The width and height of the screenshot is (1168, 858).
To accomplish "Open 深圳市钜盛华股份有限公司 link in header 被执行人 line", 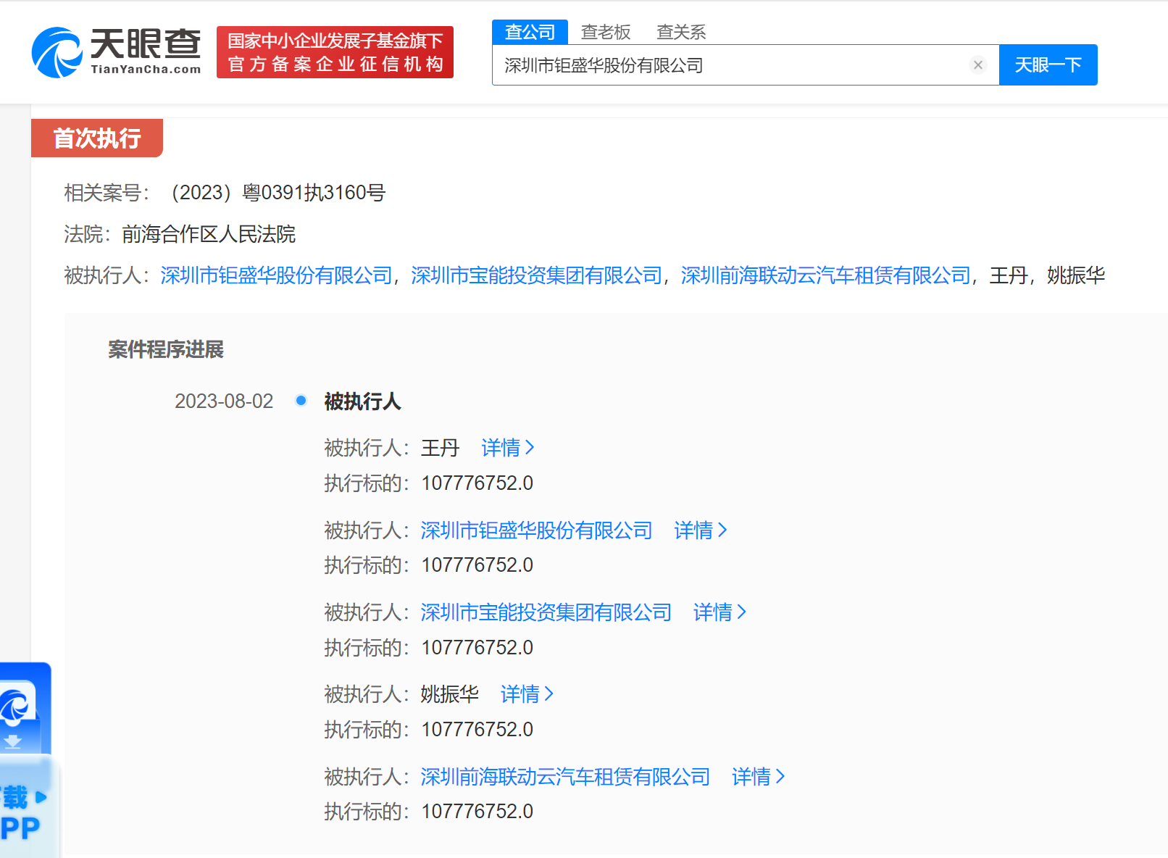I will click(276, 275).
